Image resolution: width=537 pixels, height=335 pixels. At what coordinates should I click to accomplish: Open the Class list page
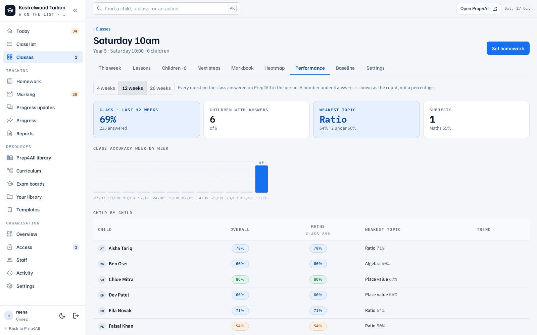(43, 44)
